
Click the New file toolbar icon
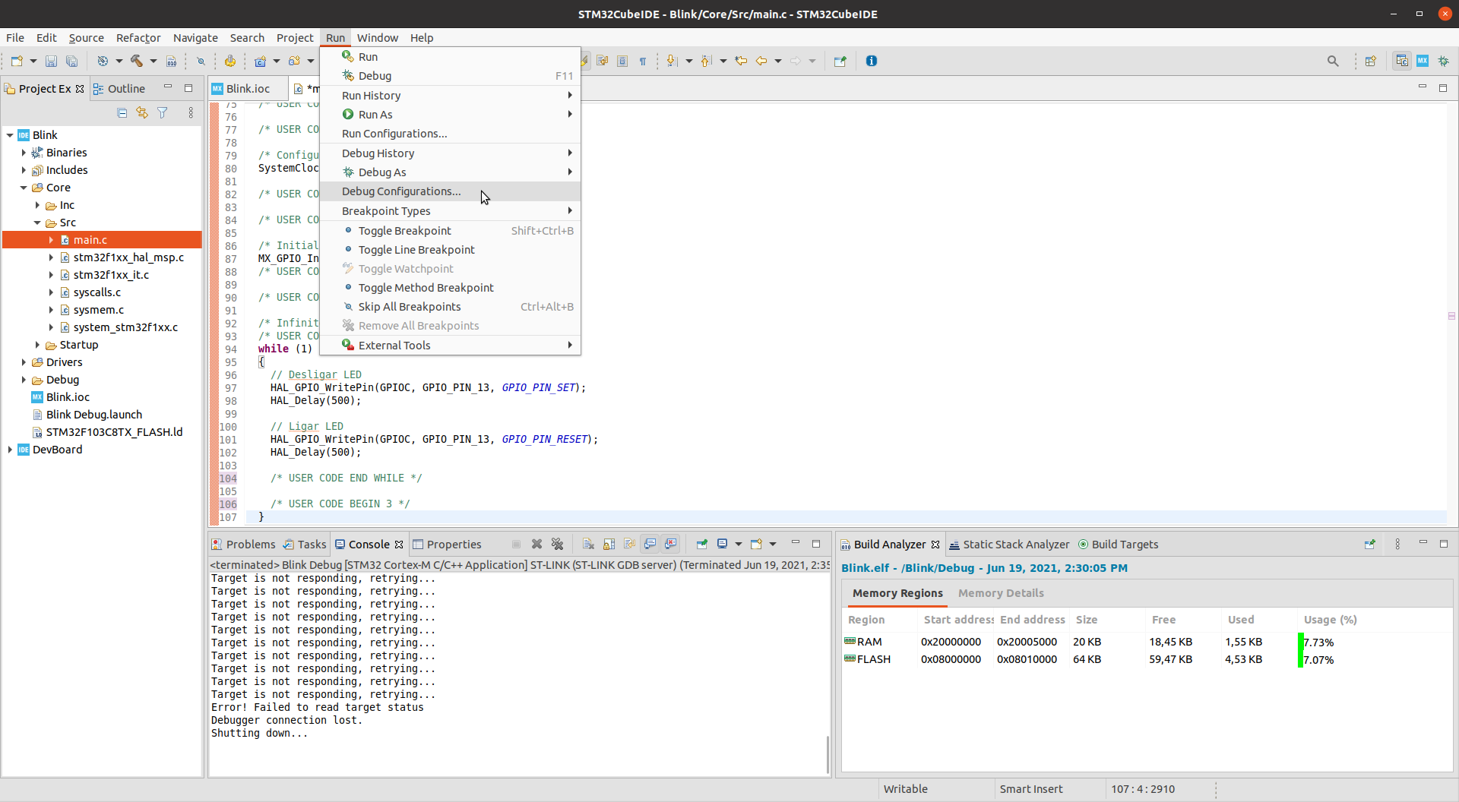(17, 61)
